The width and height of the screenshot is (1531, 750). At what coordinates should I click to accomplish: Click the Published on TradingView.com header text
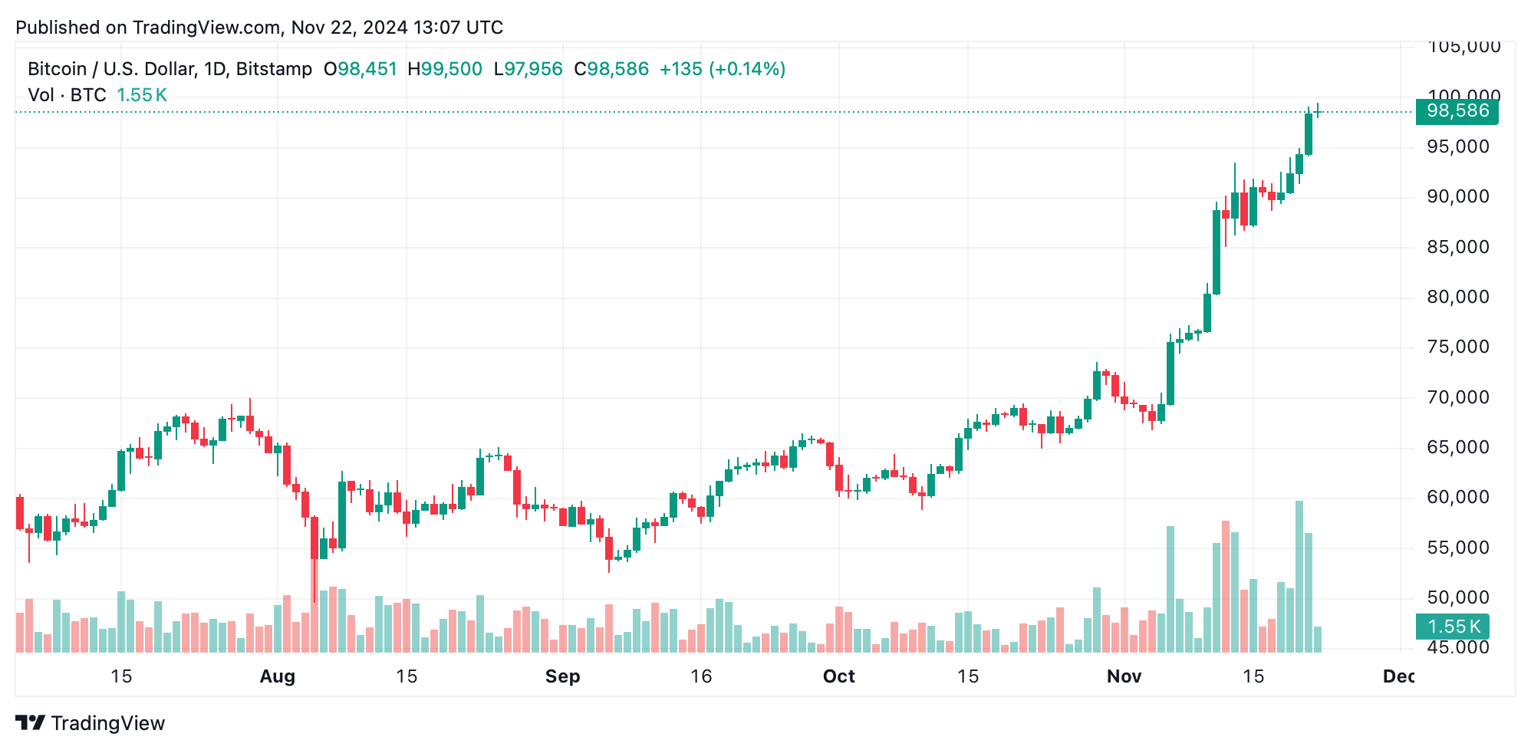(x=259, y=28)
